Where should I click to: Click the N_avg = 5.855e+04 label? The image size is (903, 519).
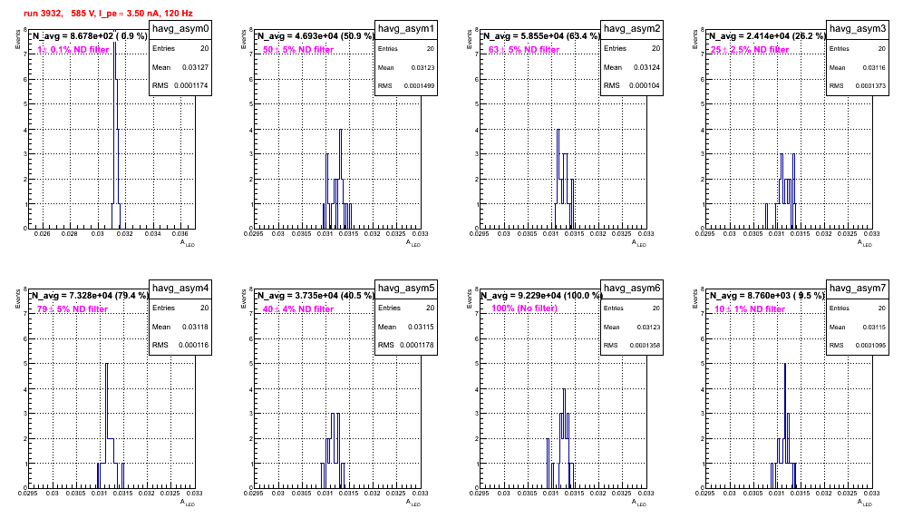pos(540,35)
